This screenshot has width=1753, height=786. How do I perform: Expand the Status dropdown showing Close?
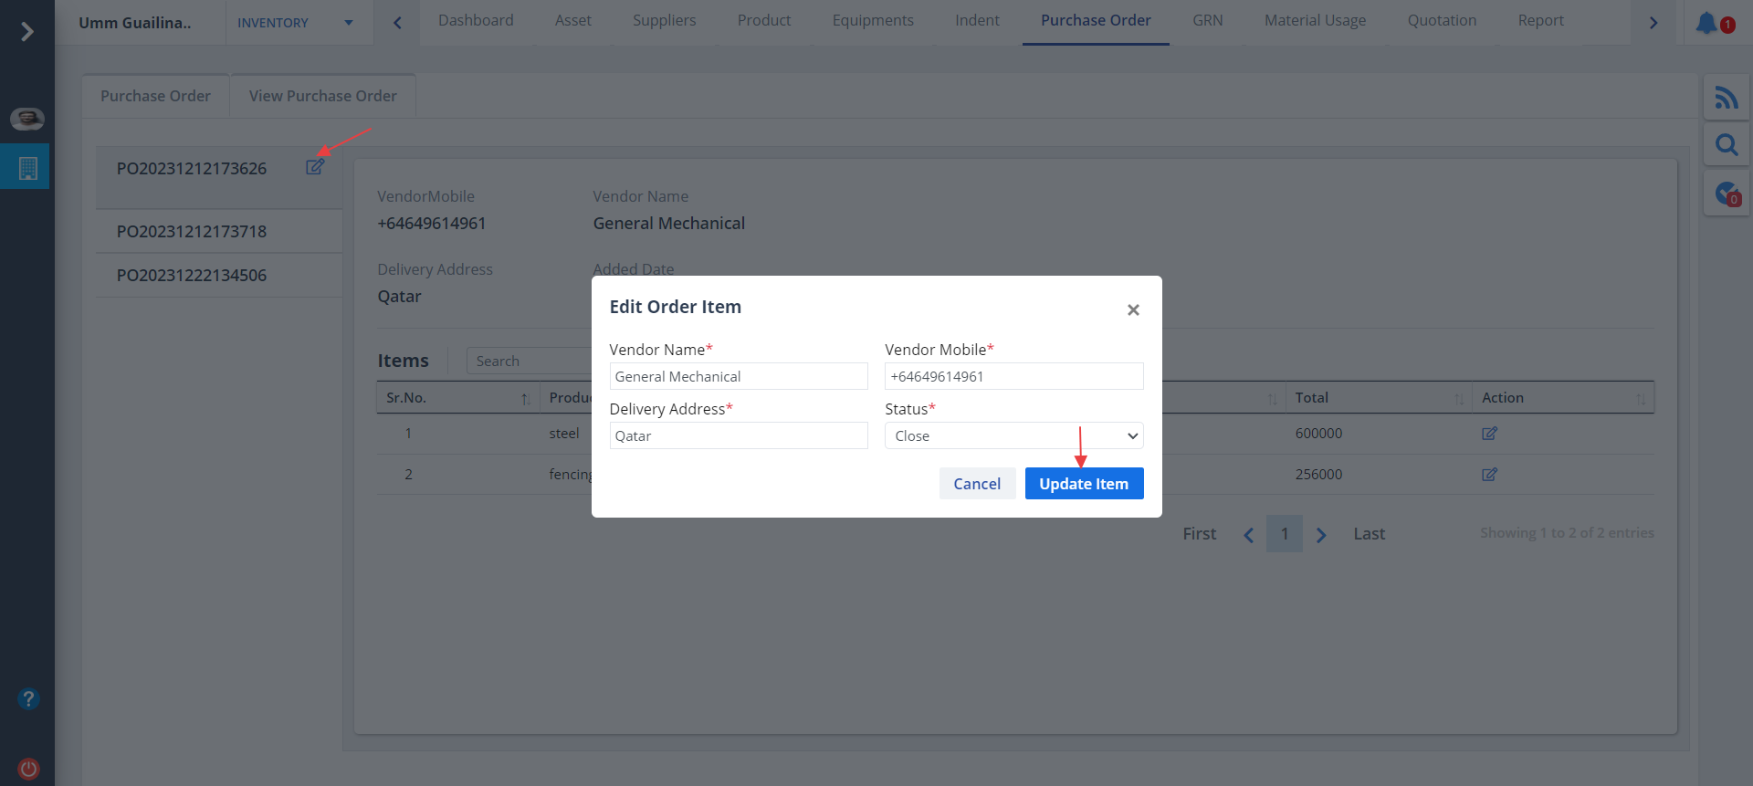1013,436
